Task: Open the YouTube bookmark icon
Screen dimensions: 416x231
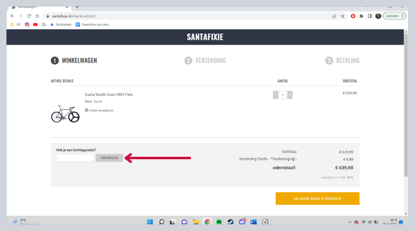Action: click(x=35, y=24)
